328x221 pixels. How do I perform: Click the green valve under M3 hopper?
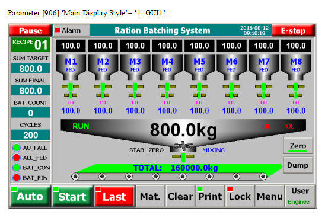coord(135,91)
